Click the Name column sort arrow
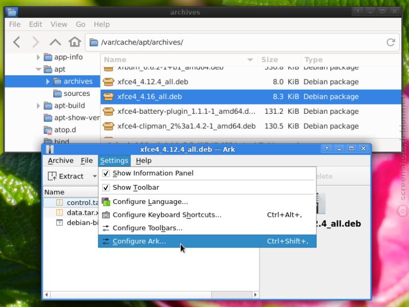The width and height of the screenshot is (409, 307). click(x=250, y=60)
